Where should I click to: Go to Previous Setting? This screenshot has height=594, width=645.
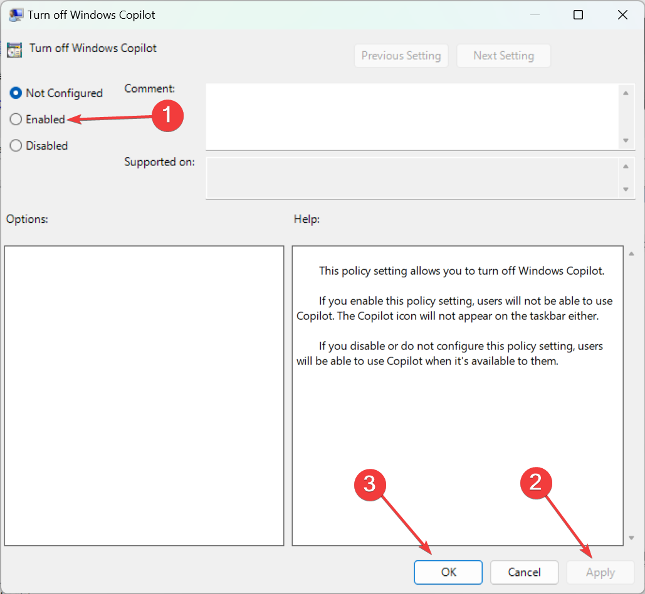(401, 56)
